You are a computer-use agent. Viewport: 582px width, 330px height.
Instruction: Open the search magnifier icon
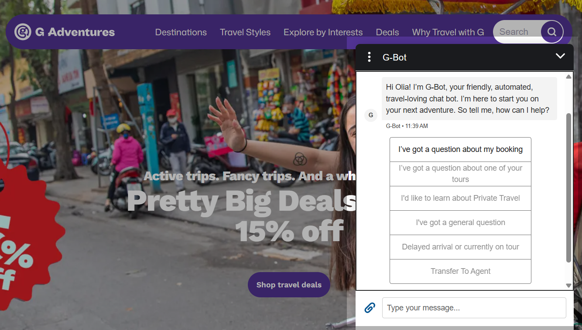(551, 31)
